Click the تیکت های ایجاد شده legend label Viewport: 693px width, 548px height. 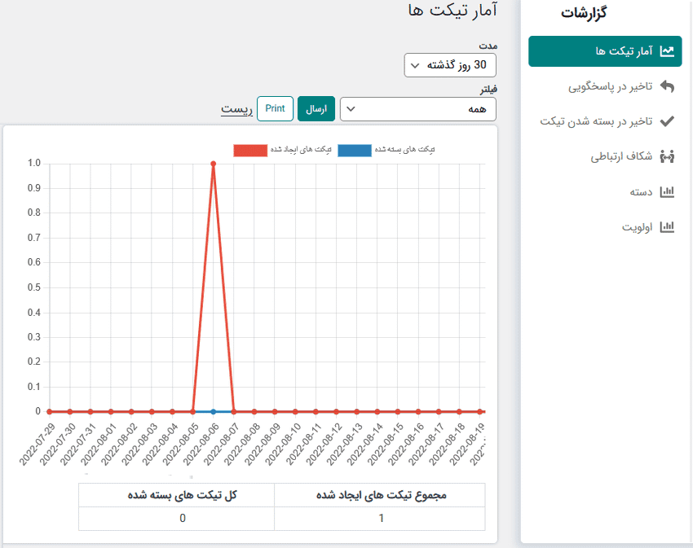pos(301,150)
